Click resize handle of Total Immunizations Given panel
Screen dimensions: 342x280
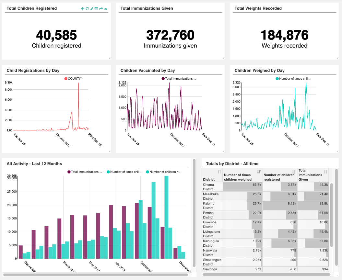pyautogui.click(x=223, y=58)
